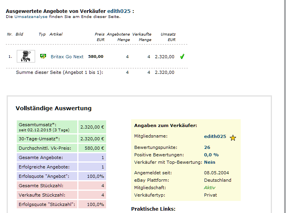
Task: Open the Britax Go Next article link
Action: point(67,57)
